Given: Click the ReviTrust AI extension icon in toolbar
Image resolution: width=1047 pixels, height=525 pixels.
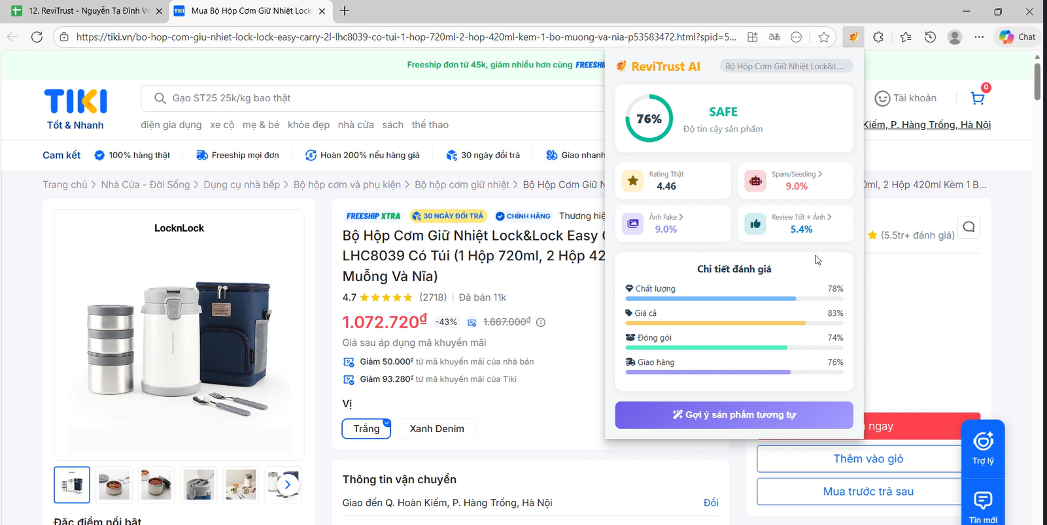Looking at the screenshot, I should click(853, 37).
